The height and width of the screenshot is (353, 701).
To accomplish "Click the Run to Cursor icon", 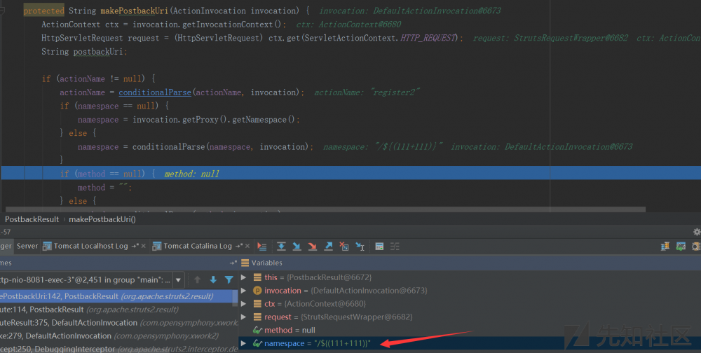I will pyautogui.click(x=360, y=247).
